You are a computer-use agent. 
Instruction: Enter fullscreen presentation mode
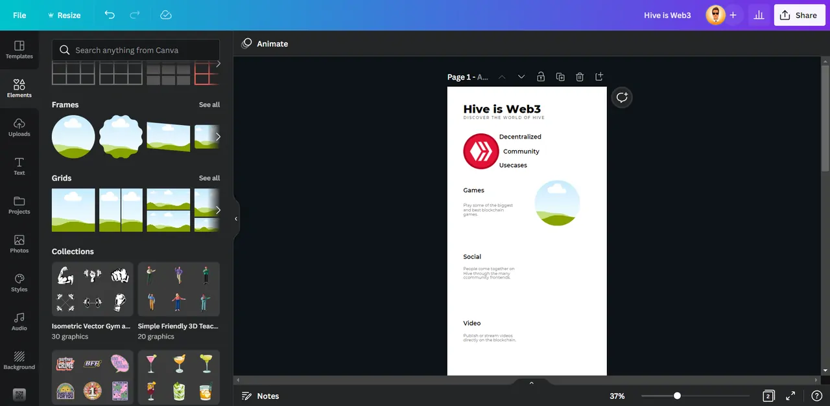click(790, 396)
